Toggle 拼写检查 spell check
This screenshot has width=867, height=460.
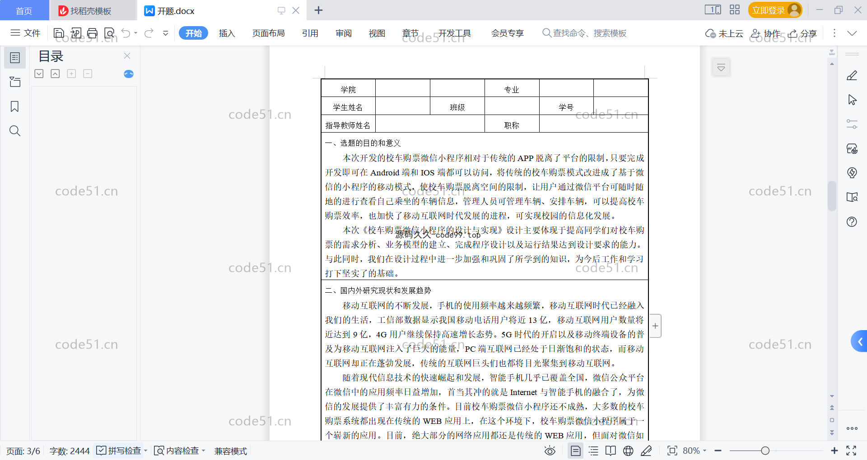click(119, 451)
